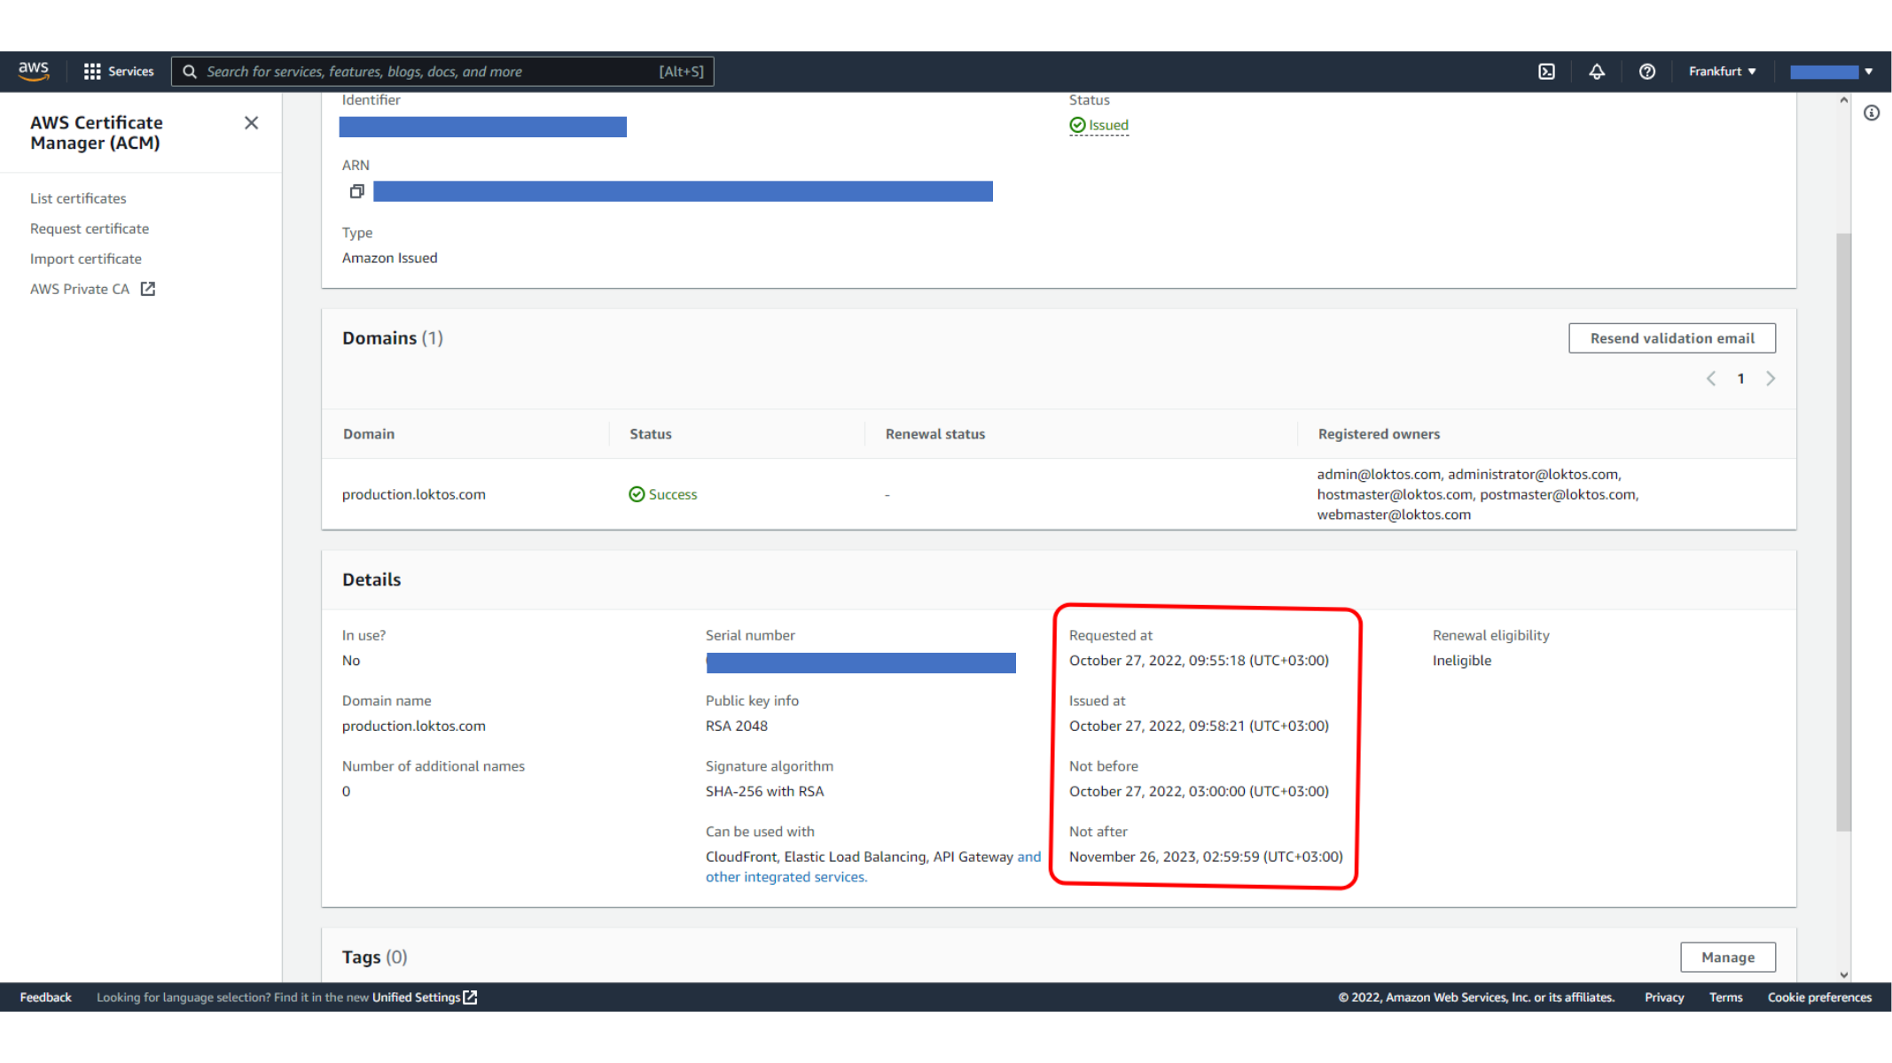Open the help question mark icon

point(1646,72)
